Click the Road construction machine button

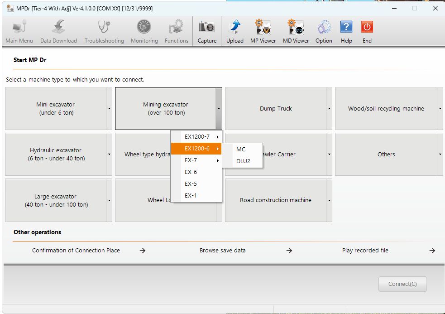click(276, 200)
